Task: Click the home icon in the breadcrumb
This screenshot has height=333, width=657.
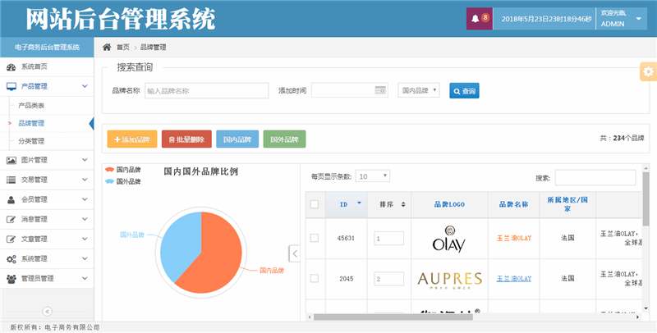Action: click(107, 47)
